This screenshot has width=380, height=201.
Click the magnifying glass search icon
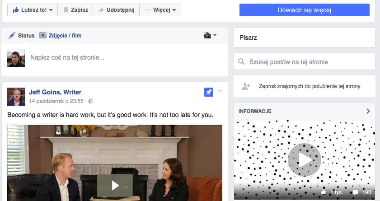pos(241,61)
